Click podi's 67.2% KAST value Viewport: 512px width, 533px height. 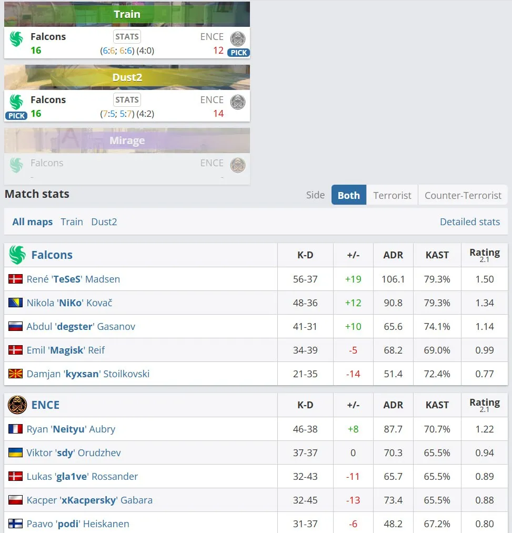(437, 524)
